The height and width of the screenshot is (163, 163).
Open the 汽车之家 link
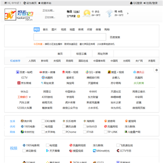pyautogui.click(x=24, y=102)
